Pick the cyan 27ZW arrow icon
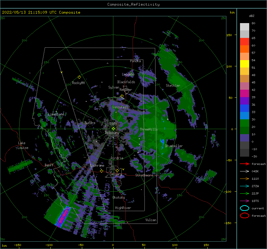This screenshot has height=249, width=267. pos(244,186)
